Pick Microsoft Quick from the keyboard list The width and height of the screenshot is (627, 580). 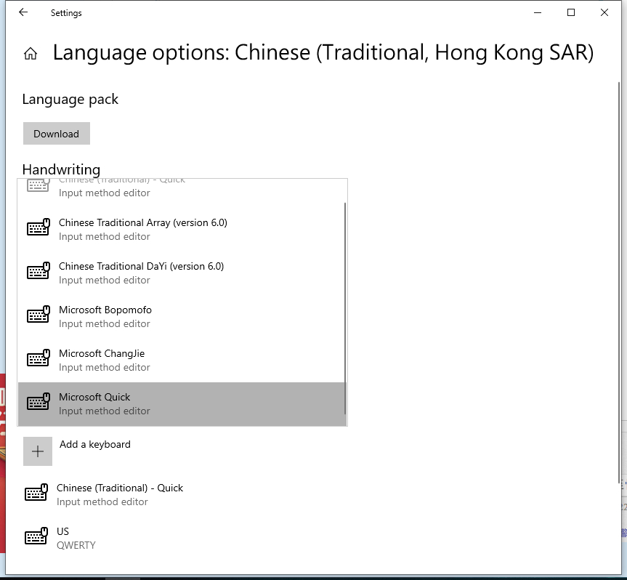tap(182, 404)
